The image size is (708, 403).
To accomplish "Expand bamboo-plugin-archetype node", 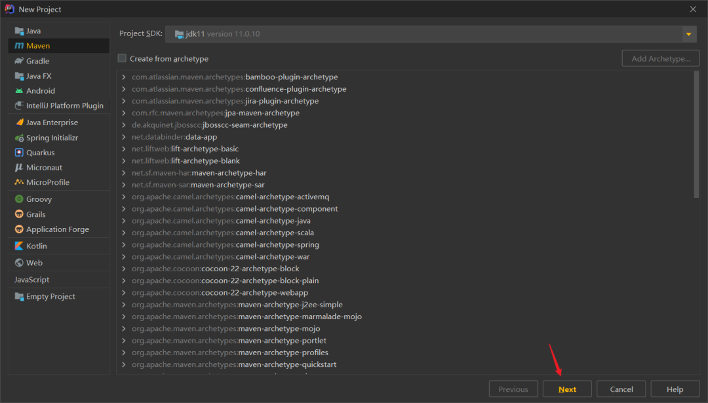I will 124,77.
